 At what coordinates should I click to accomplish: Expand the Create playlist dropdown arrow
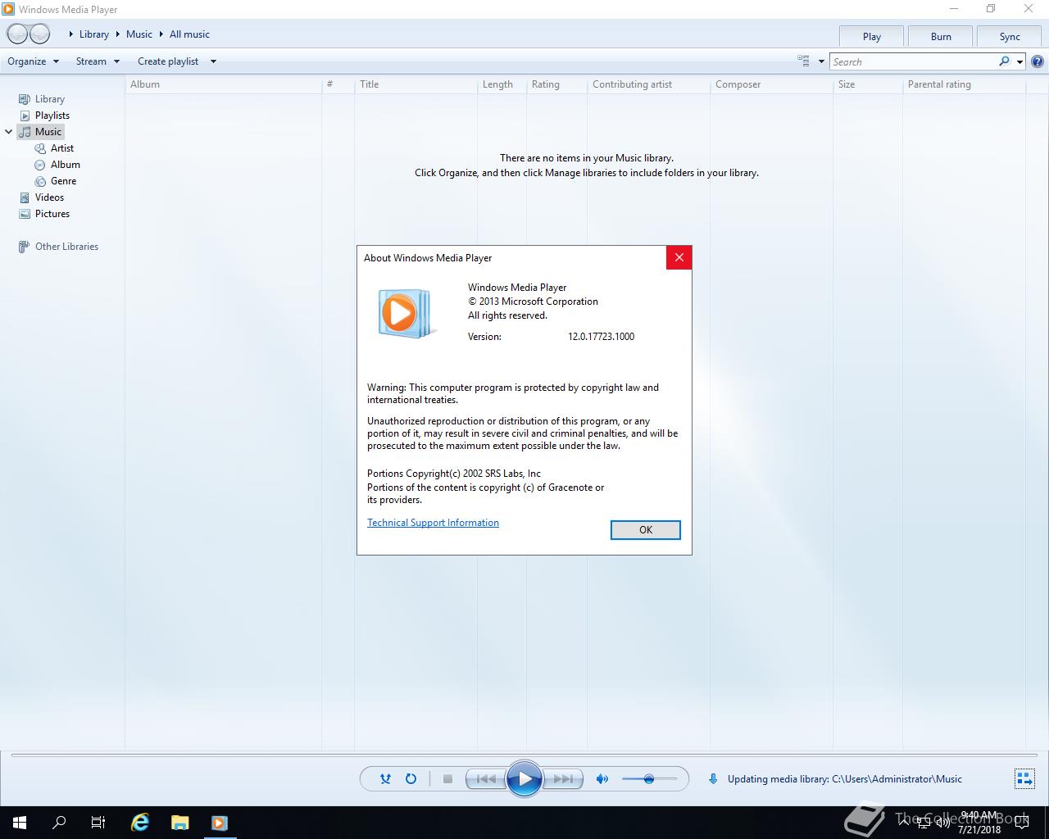click(213, 61)
